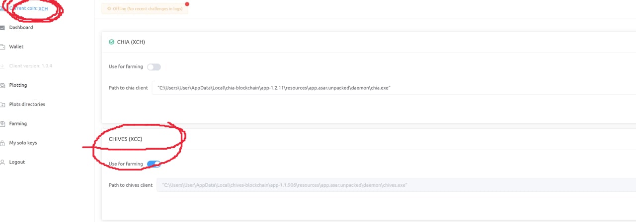Screen dimensions: 636x222
Task: Click the CHIA (XCH) heading
Action: click(x=131, y=42)
